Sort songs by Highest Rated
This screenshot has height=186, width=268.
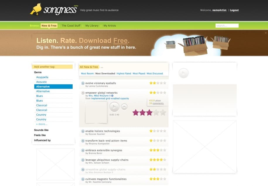pyautogui.click(x=124, y=74)
